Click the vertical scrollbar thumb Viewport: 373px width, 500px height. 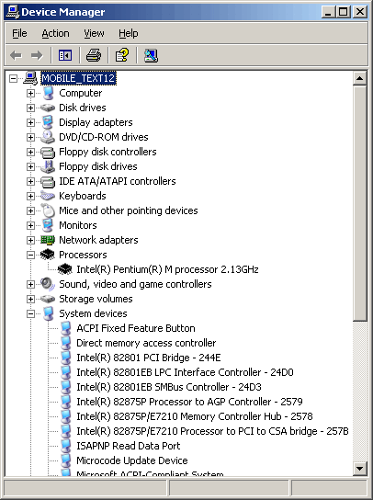point(360,203)
